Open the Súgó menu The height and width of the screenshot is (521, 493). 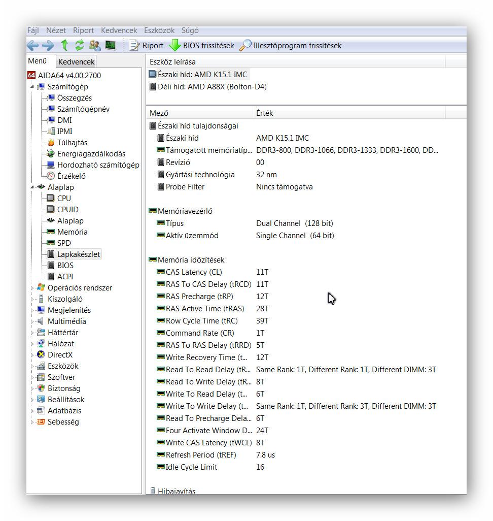(x=190, y=30)
